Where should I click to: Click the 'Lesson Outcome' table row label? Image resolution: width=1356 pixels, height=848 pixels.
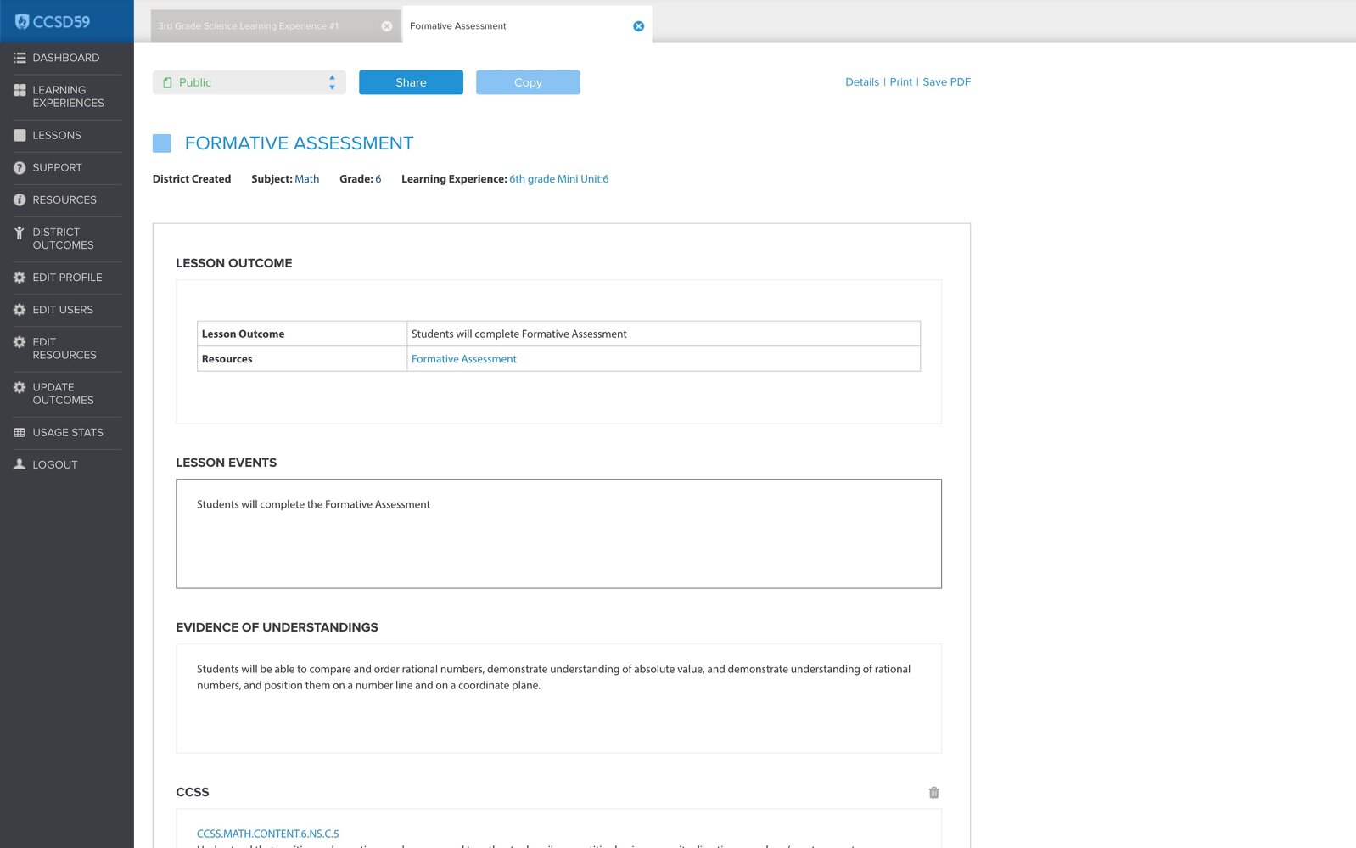(x=244, y=334)
